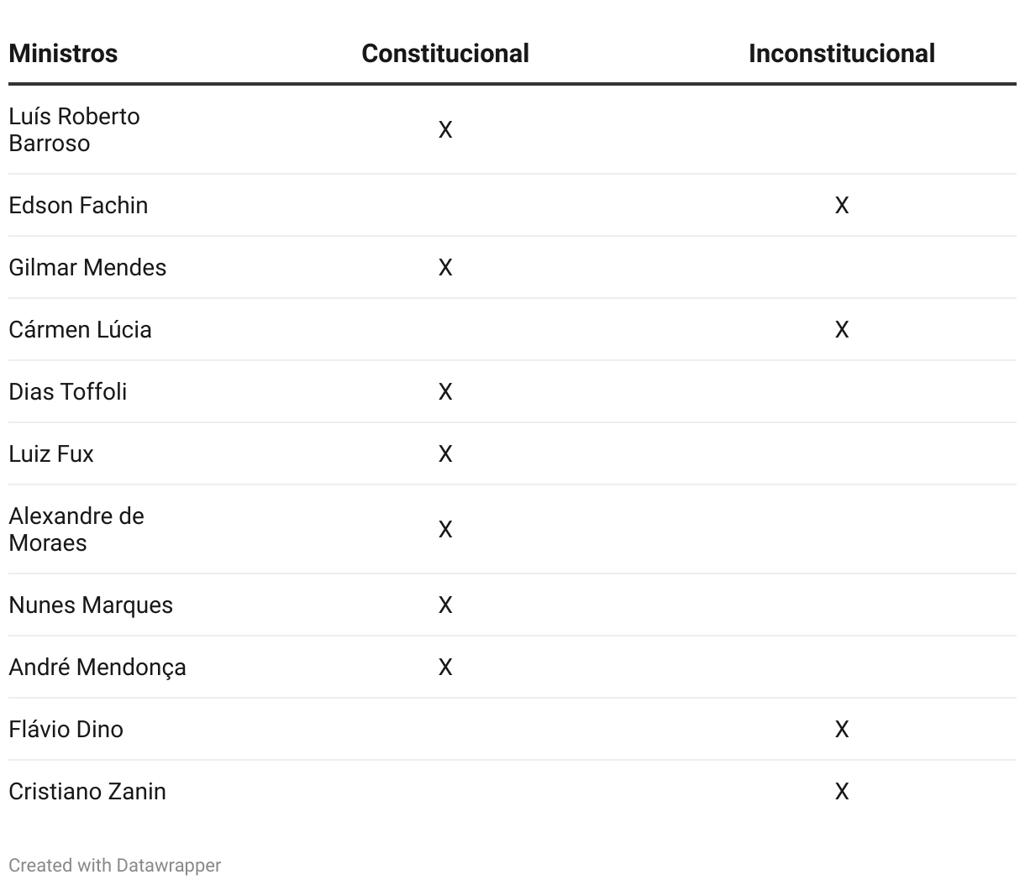Screen dimensions: 1025x885
Task: Click the X in Barroso's Constitucional cell
Action: (x=445, y=129)
